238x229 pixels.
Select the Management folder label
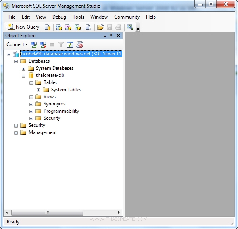click(42, 132)
